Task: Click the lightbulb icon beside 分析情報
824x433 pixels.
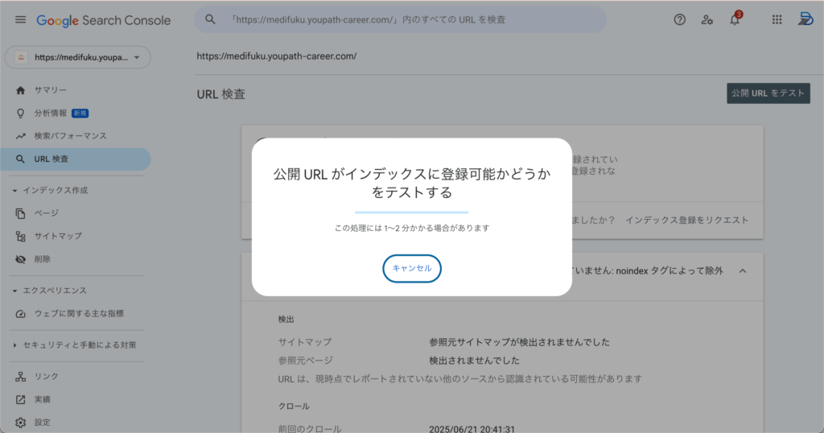Action: (x=20, y=113)
